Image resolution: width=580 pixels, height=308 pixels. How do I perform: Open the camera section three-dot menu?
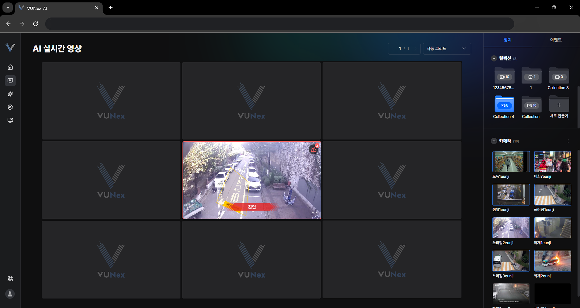[x=568, y=141]
